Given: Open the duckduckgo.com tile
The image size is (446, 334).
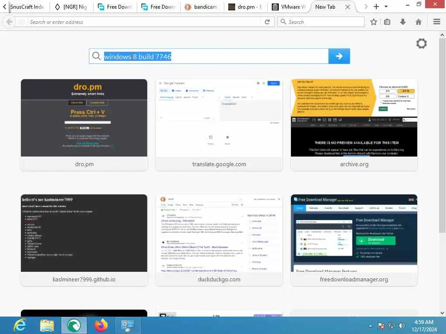Looking at the screenshot, I should [219, 240].
